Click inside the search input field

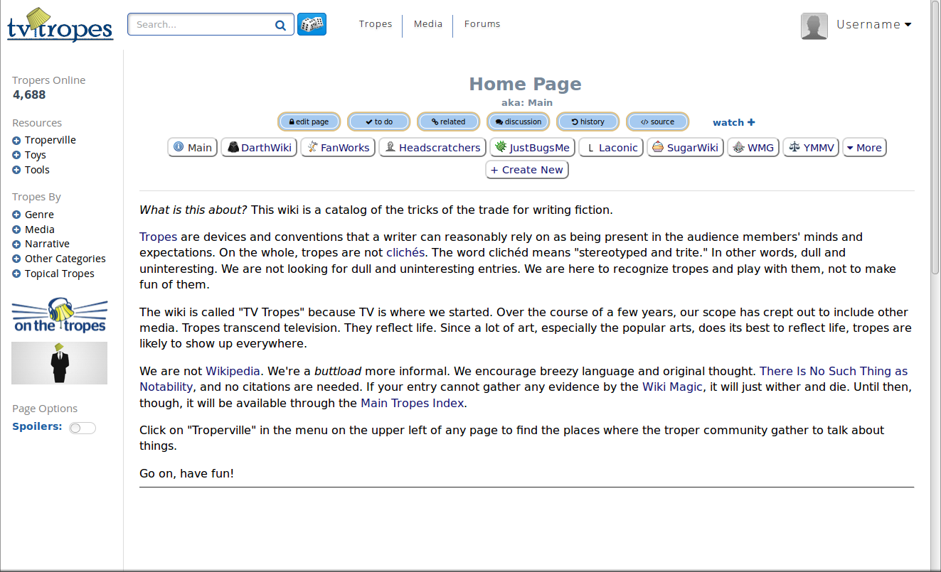click(199, 24)
